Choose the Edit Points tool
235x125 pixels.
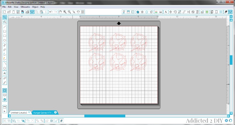pos(5,22)
